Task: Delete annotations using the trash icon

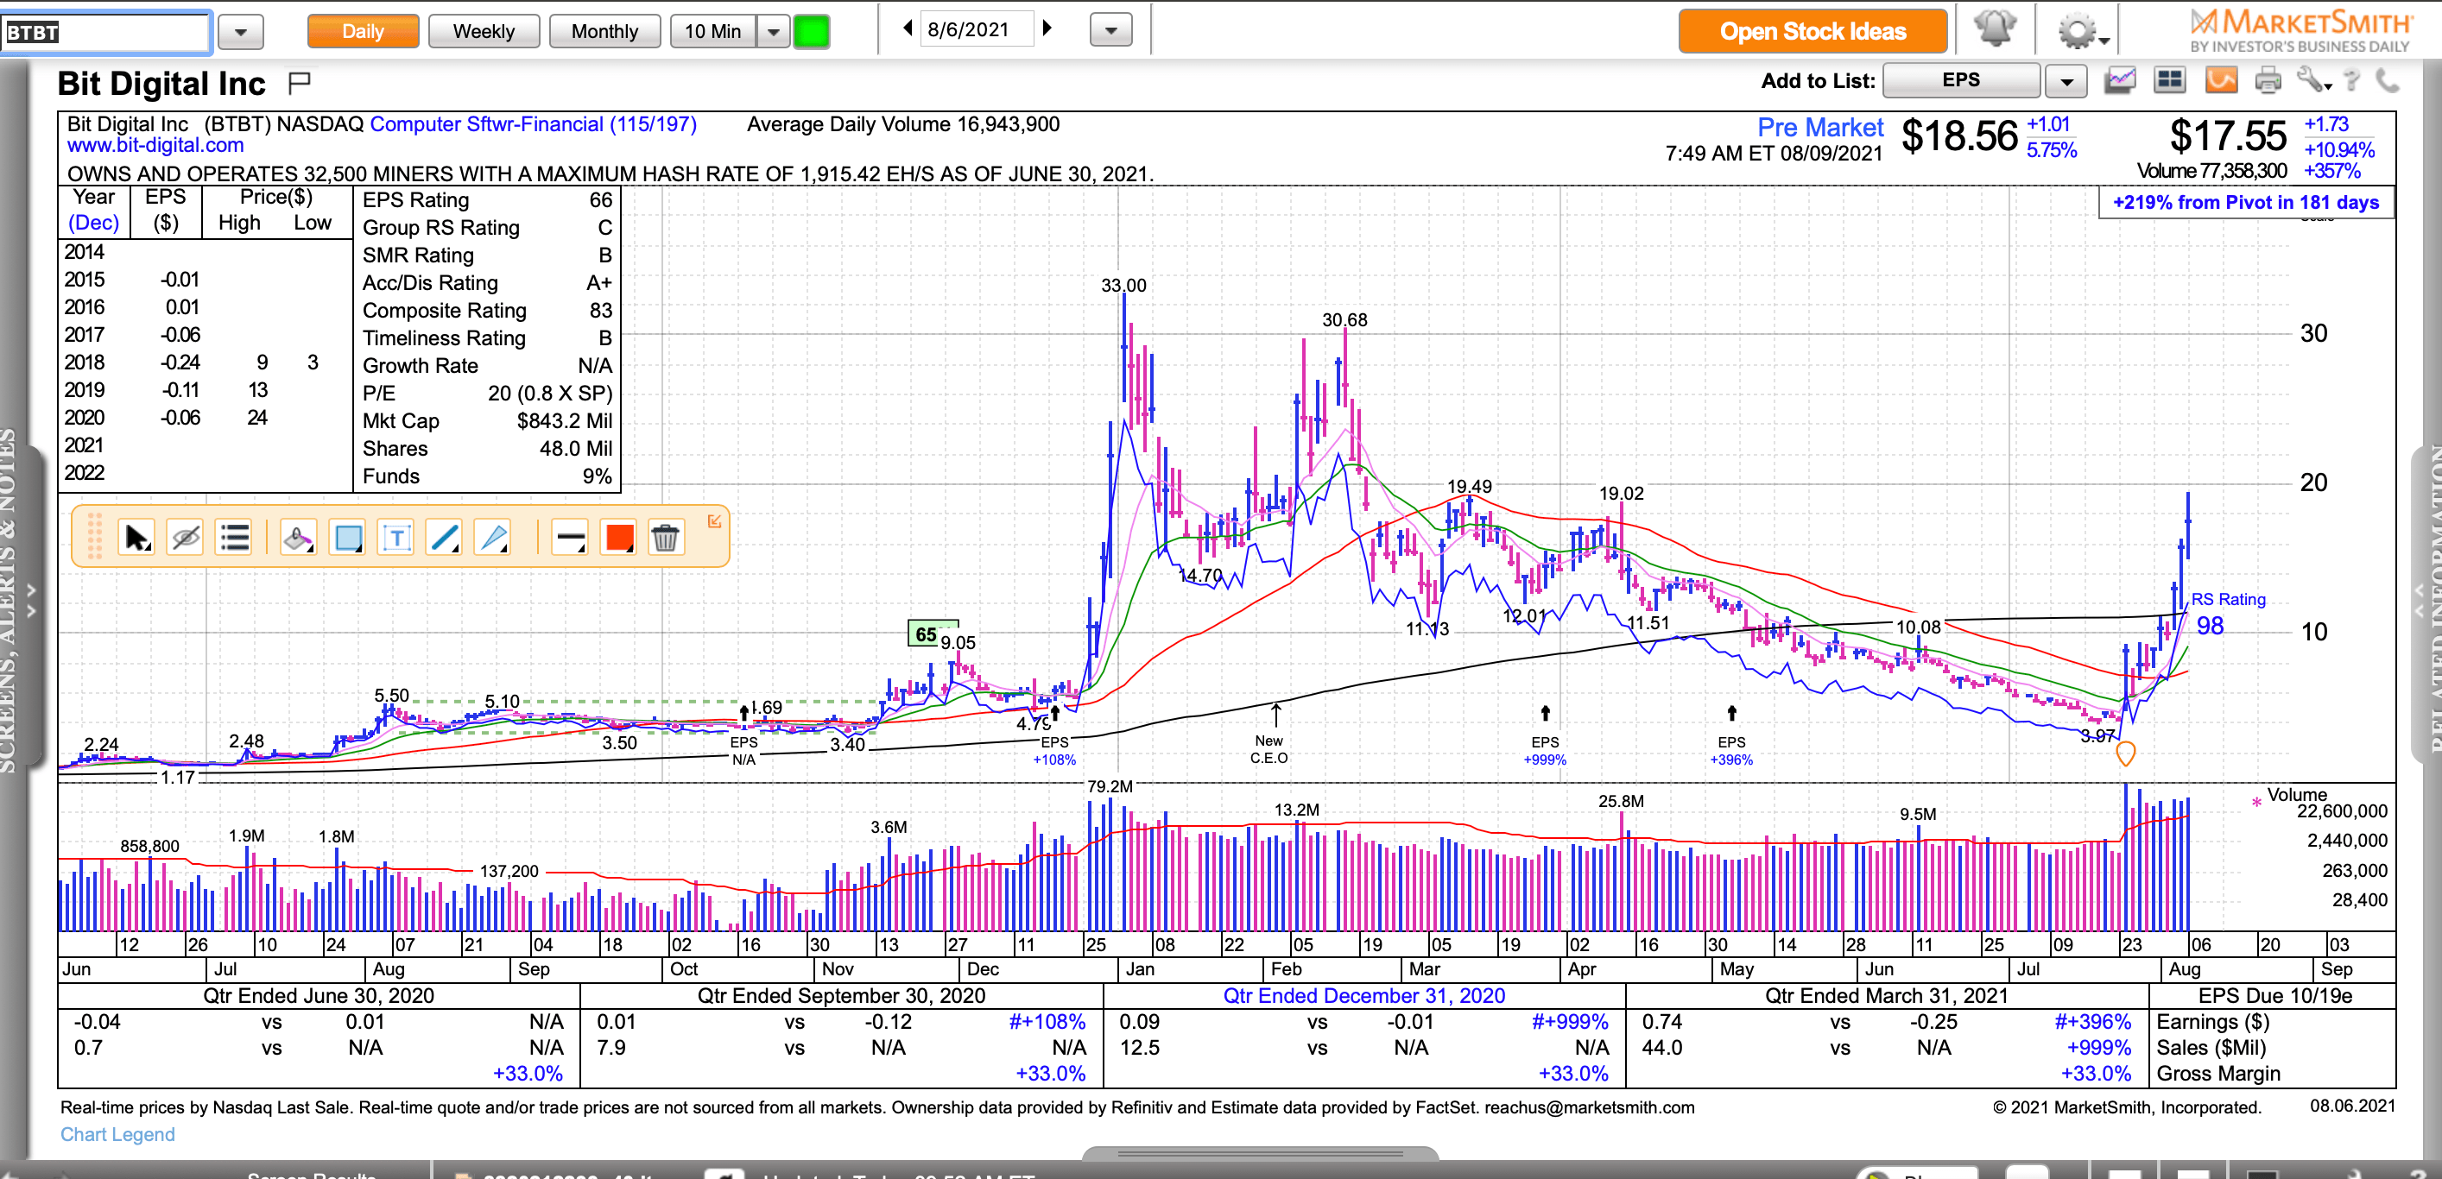Action: pyautogui.click(x=667, y=538)
